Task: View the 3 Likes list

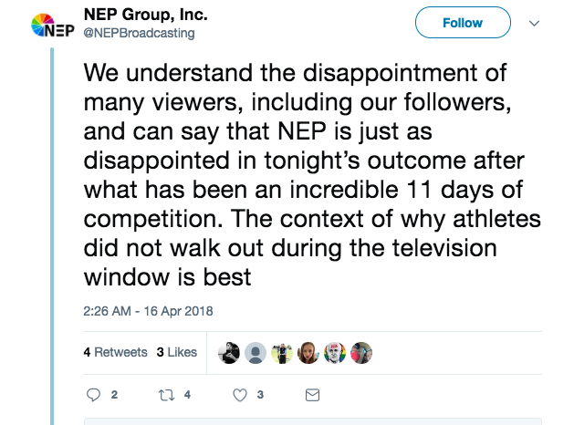Action: (177, 352)
